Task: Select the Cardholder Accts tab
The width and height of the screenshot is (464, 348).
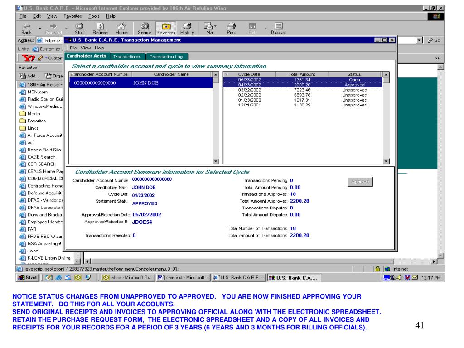Action: (x=87, y=56)
